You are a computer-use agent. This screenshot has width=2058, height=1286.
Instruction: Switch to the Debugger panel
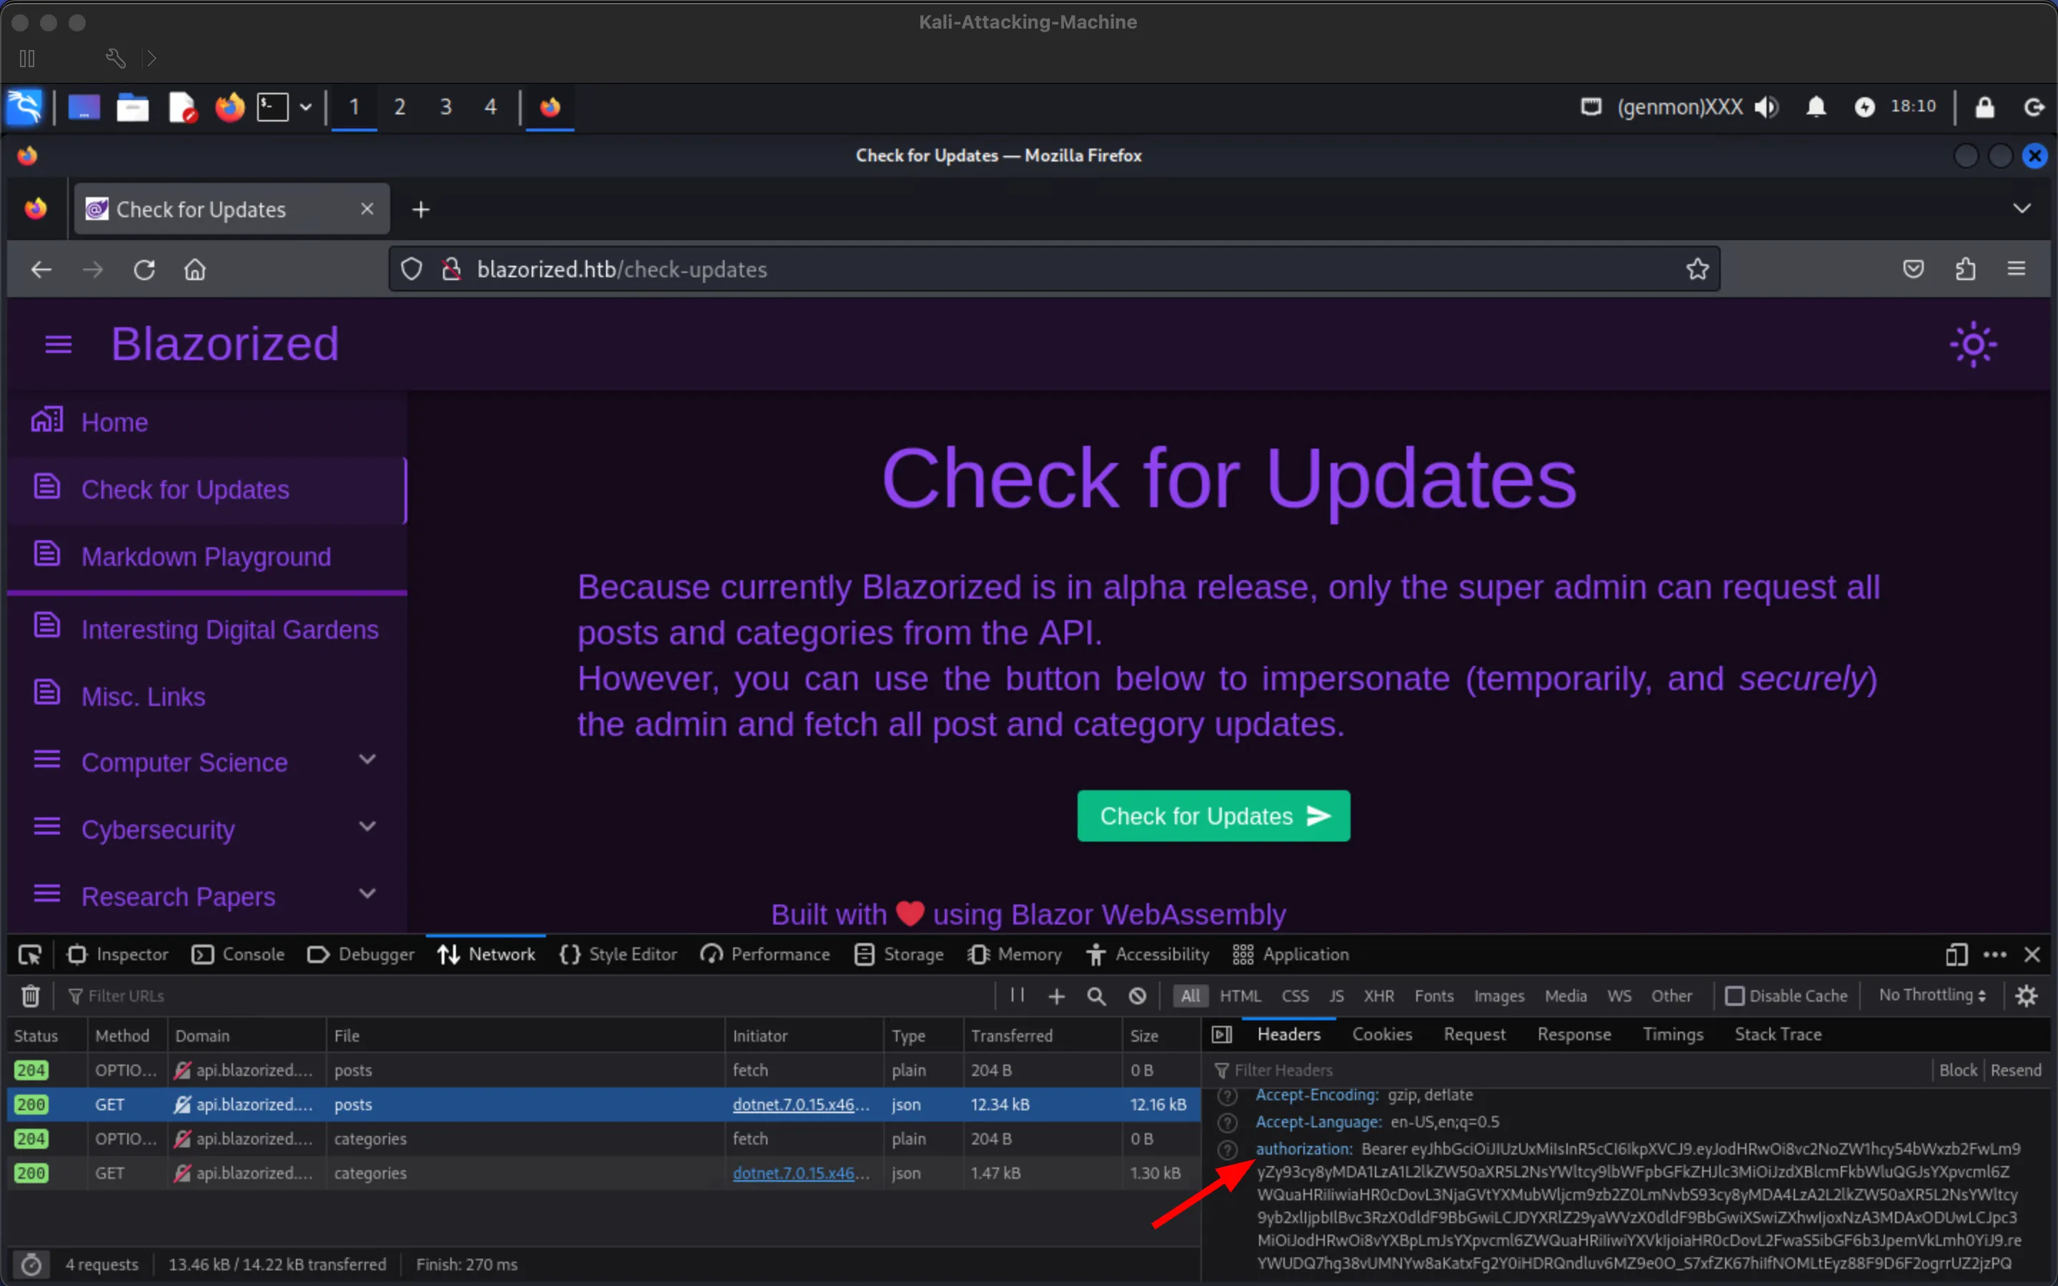point(361,955)
